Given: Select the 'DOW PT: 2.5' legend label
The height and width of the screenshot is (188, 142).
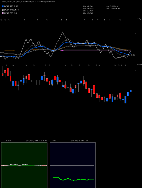Looking at the screenshot, I should point(11,13).
